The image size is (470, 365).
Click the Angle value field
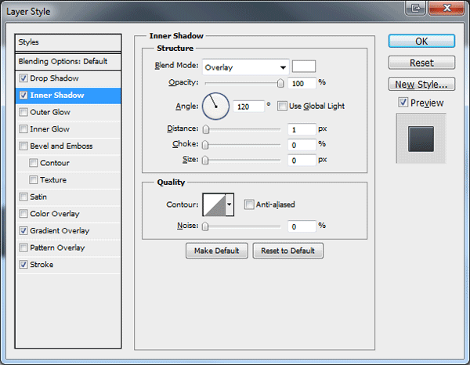point(248,107)
